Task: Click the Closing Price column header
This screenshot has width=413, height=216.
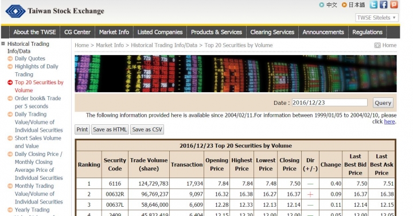Action: pyautogui.click(x=289, y=164)
